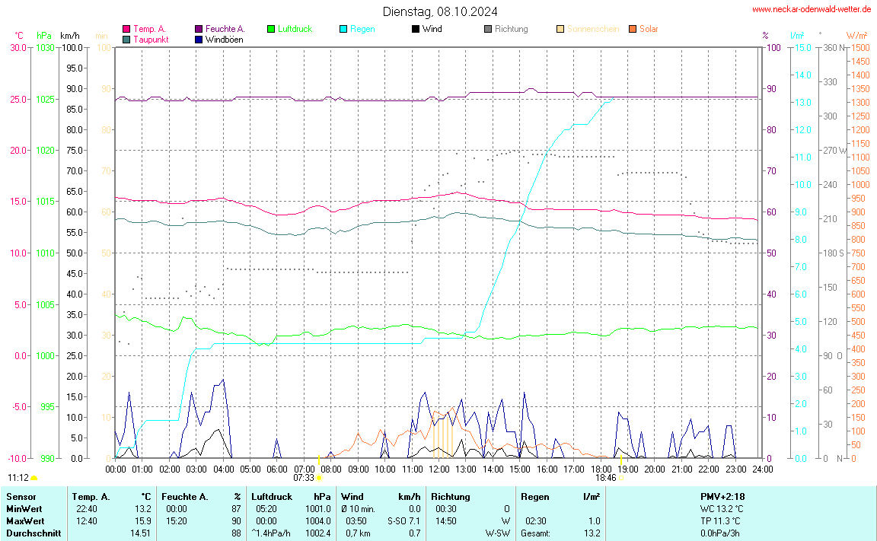The height and width of the screenshot is (541, 877).
Task: Click the black Wind legend swatch
Action: click(x=416, y=29)
